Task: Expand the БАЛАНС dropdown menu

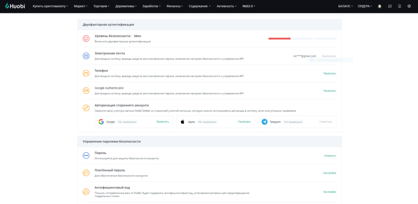Action: point(347,7)
